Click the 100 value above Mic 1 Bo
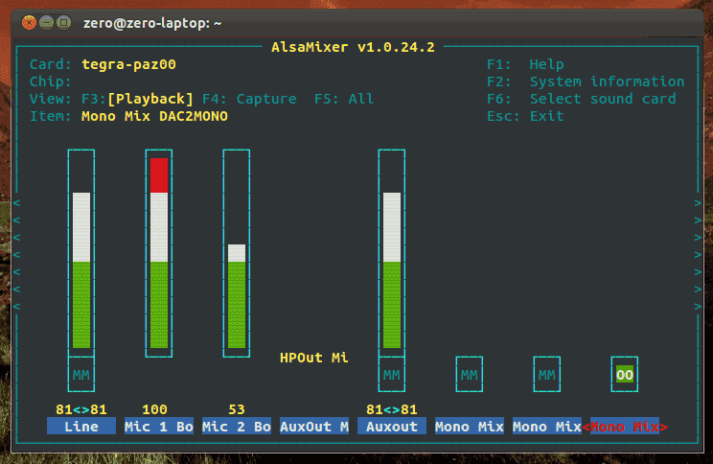 pyautogui.click(x=154, y=409)
